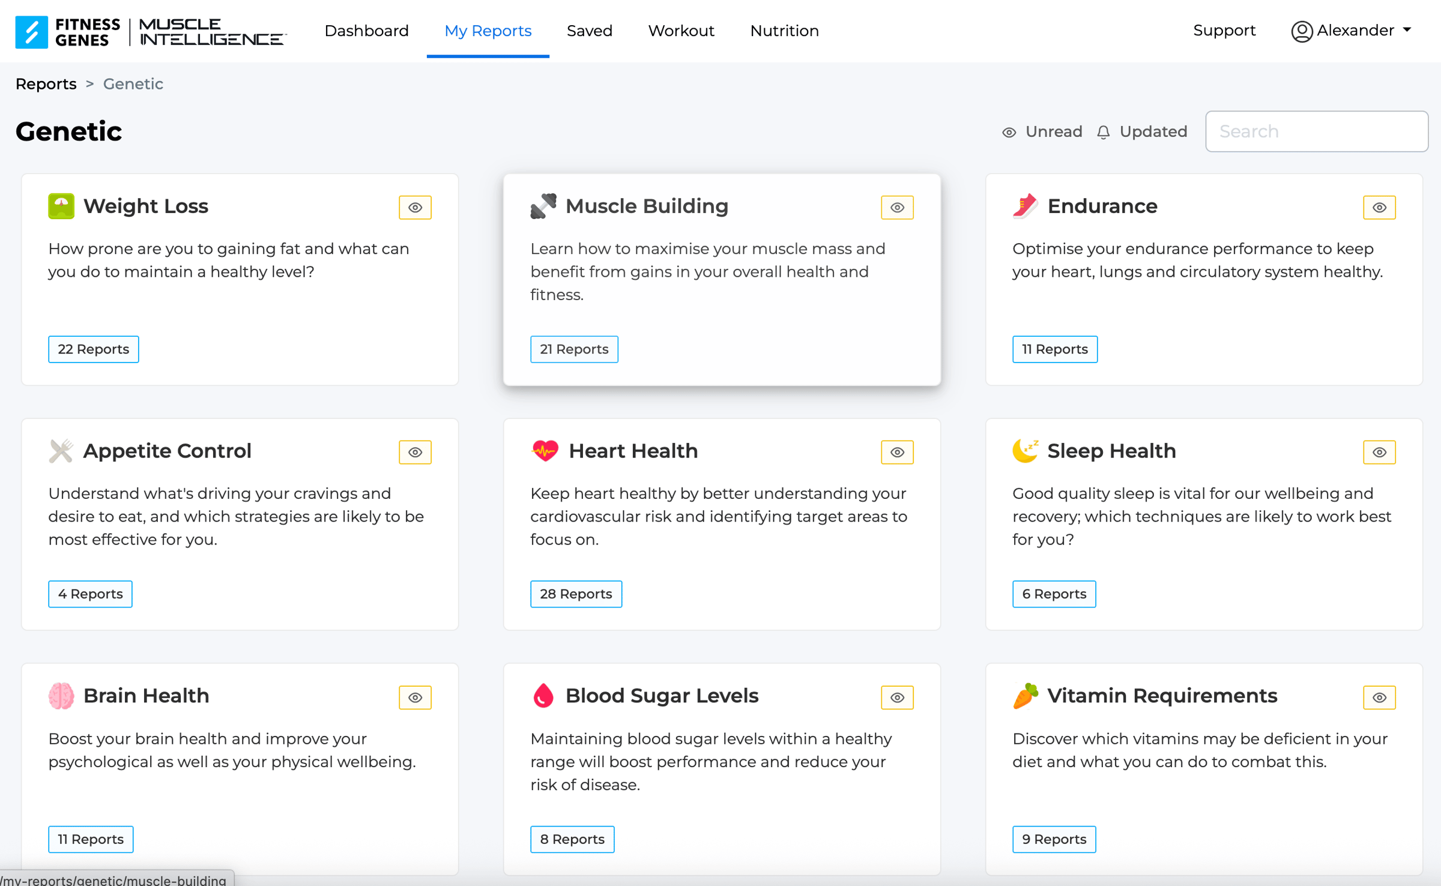Screen dimensions: 1441x886
Task: Switch to the Nutrition tab
Action: click(784, 31)
